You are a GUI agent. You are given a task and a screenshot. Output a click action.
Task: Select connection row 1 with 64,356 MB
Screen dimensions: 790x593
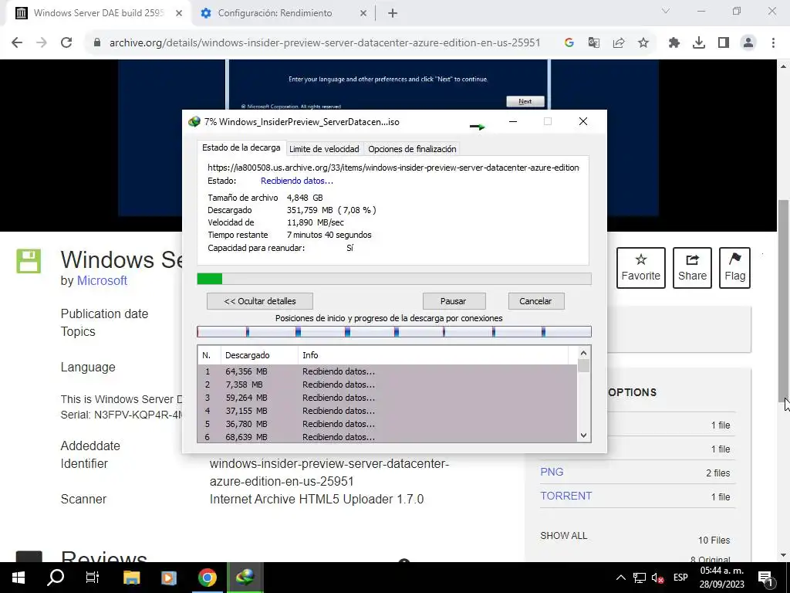[x=387, y=371]
